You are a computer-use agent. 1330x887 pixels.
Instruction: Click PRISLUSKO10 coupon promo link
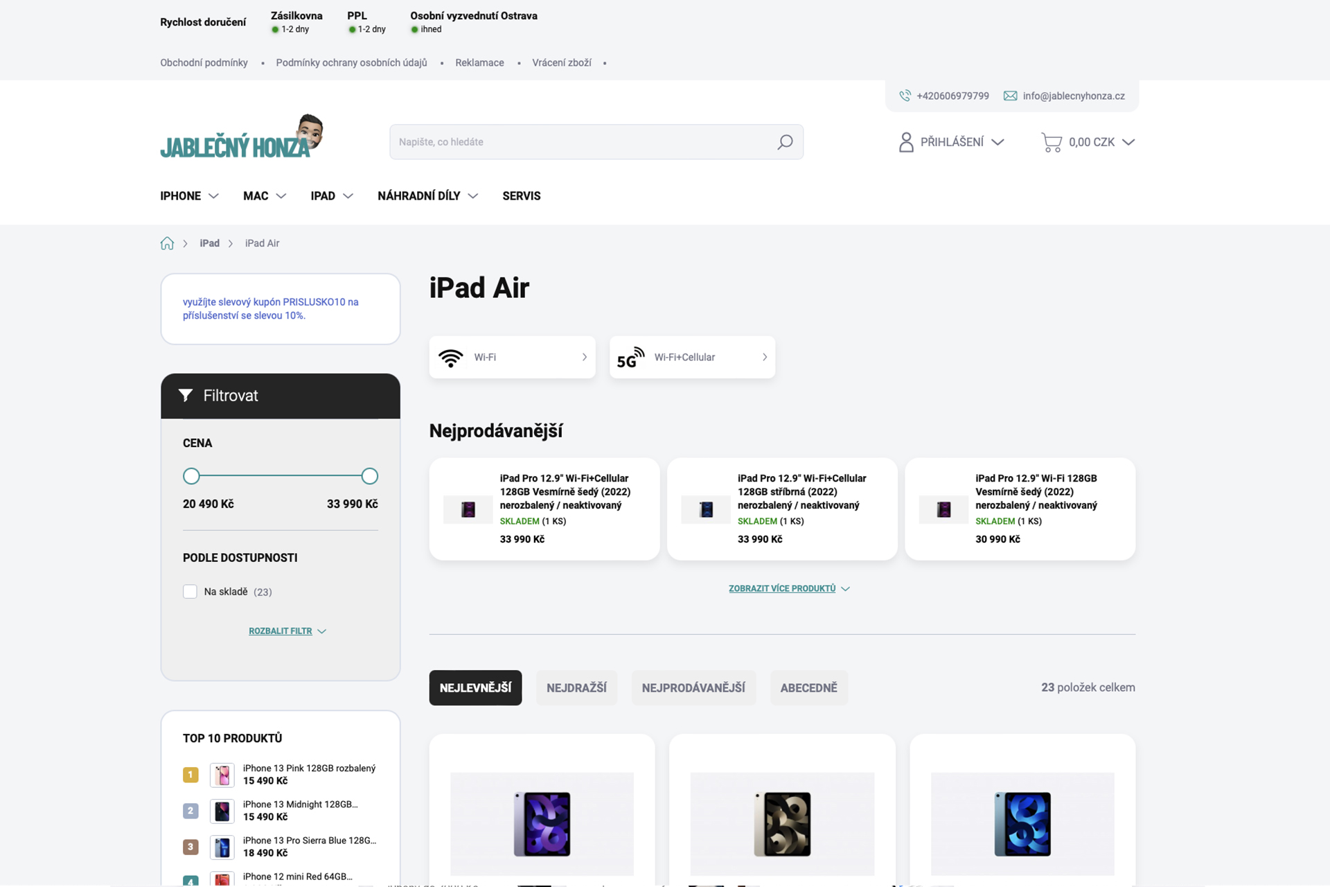(x=271, y=308)
